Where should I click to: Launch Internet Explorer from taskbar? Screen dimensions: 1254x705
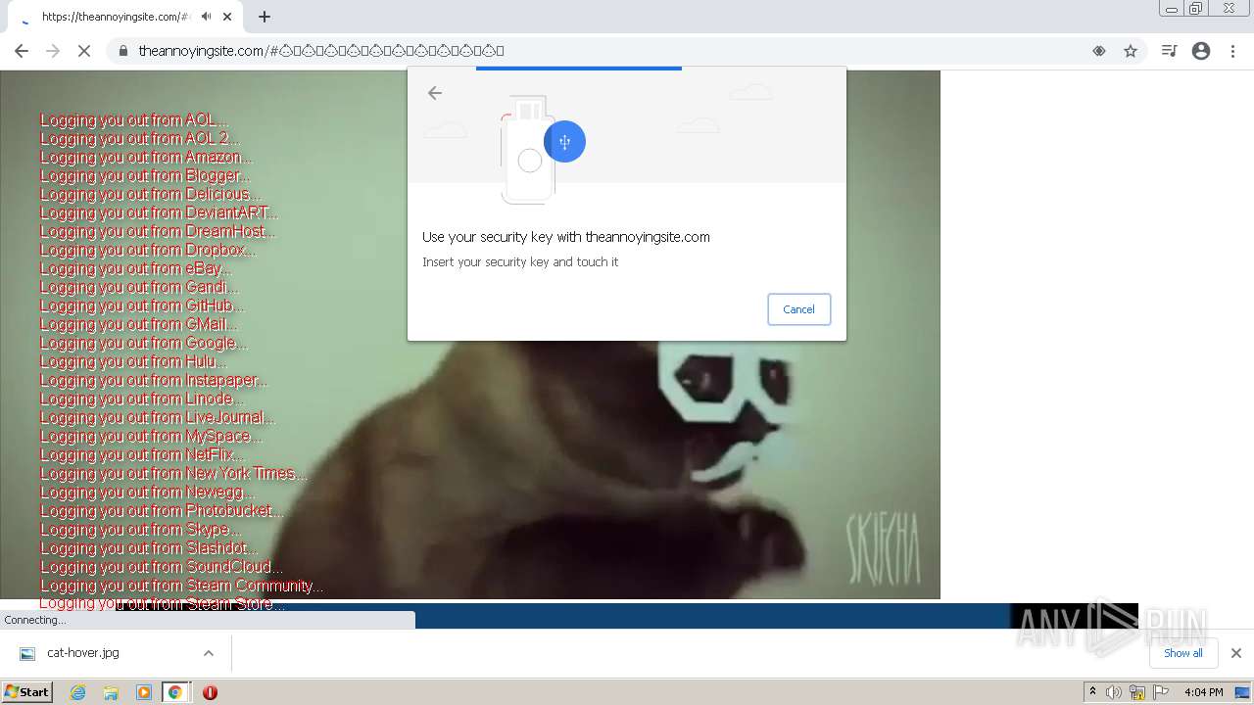pyautogui.click(x=77, y=692)
